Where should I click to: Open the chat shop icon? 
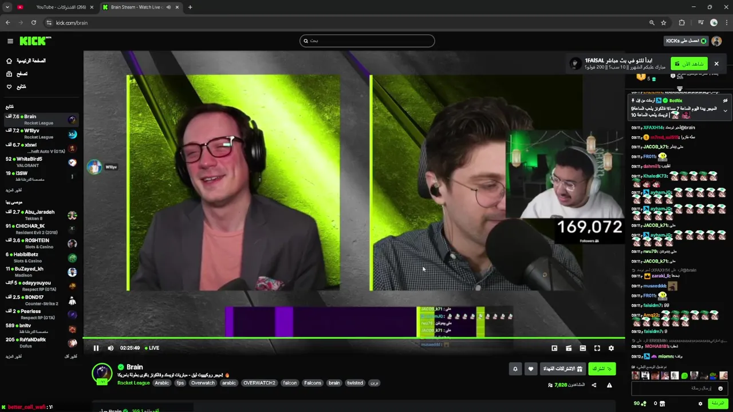click(662, 403)
